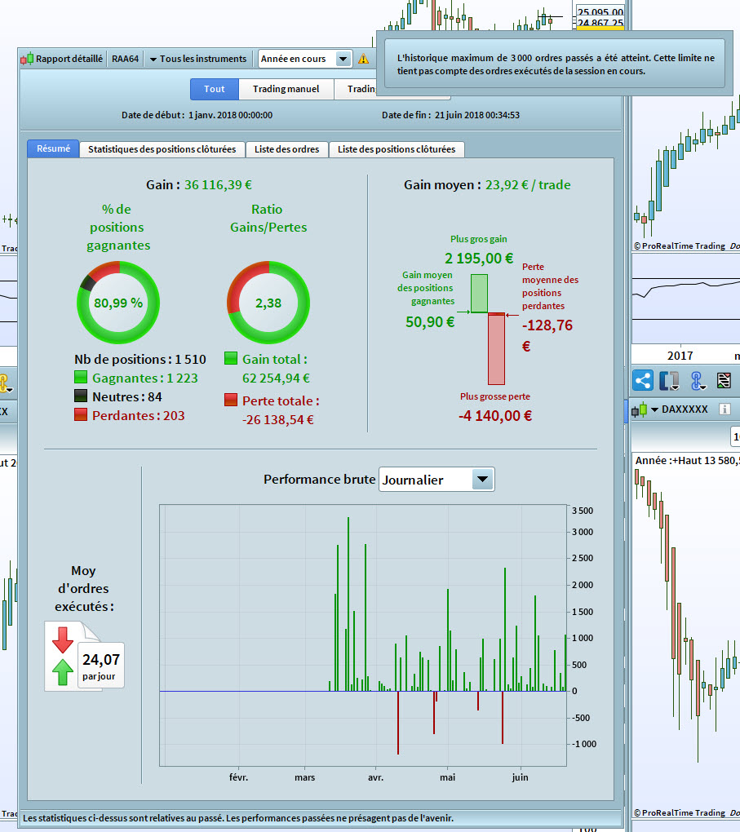
Task: Open the Liste des positions clôturées tab
Action: 397,149
